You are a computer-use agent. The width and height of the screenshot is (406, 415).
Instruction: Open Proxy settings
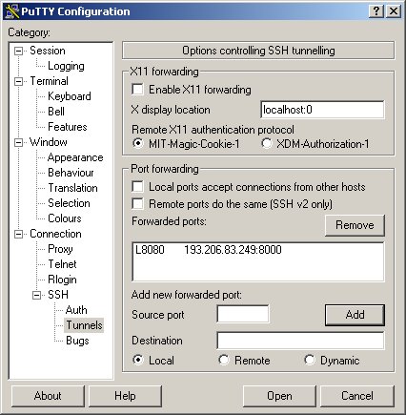pos(60,249)
